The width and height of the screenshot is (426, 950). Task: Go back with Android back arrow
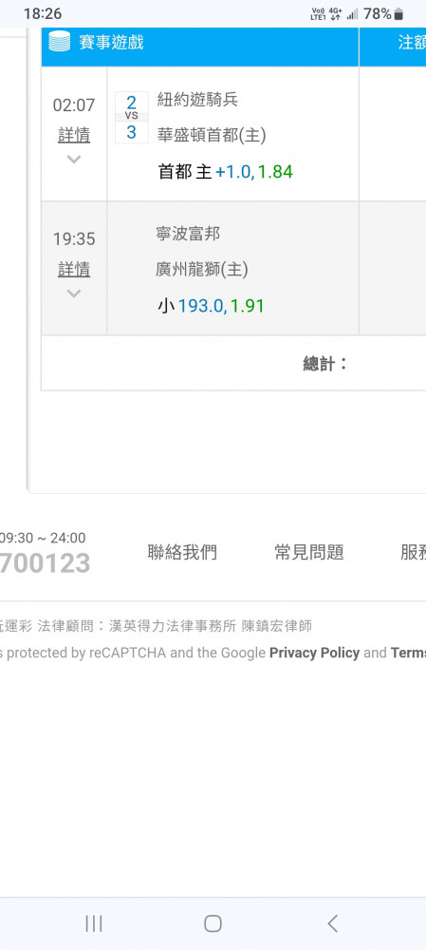(332, 923)
